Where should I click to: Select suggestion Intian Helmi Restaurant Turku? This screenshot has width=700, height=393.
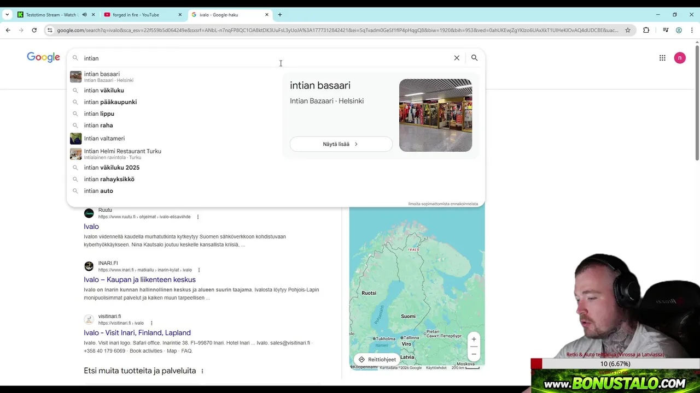pos(174,154)
